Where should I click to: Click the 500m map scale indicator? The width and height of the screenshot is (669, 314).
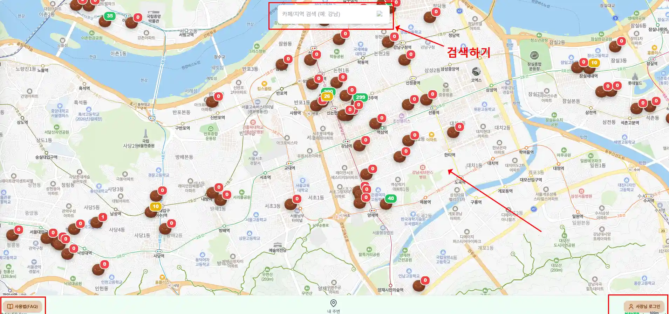point(654,313)
